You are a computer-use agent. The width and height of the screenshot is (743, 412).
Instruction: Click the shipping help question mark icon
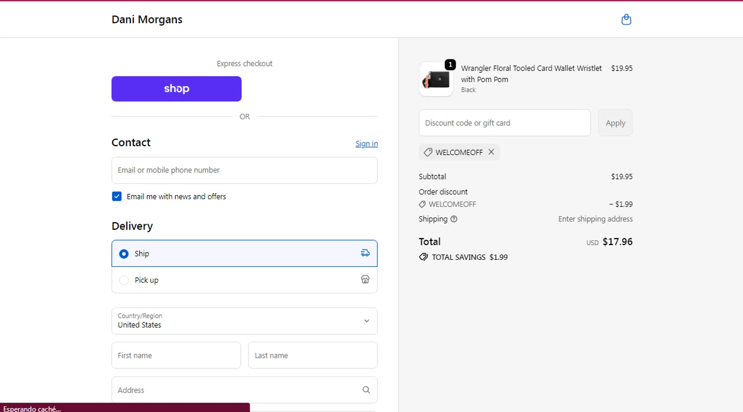point(454,219)
